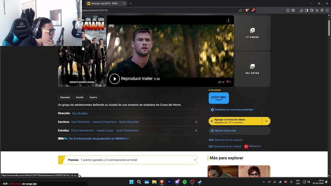Open the first Más para explorar thumbnail
The image size is (331, 186).
223,171
